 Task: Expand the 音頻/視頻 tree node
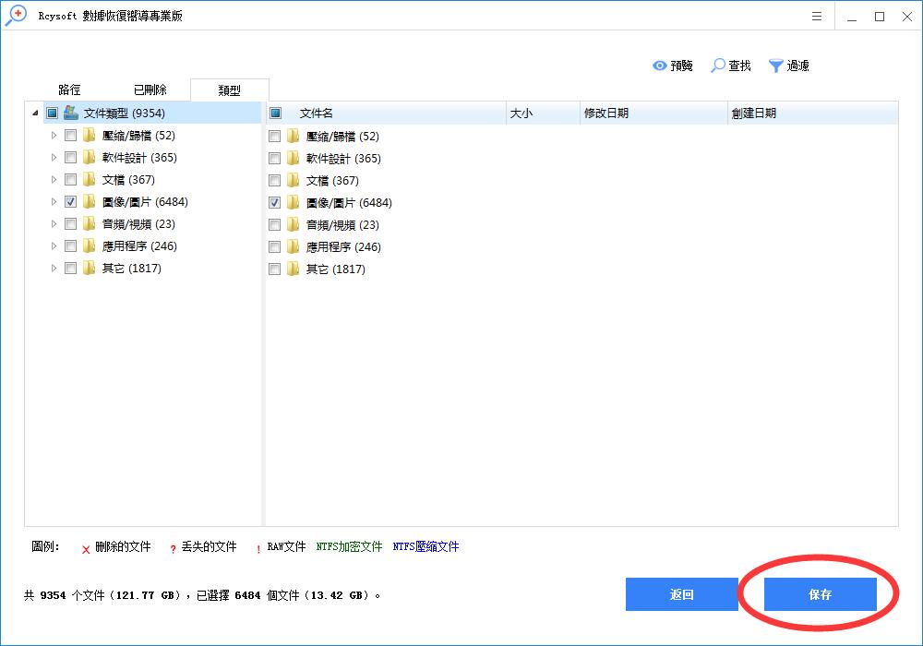point(54,224)
